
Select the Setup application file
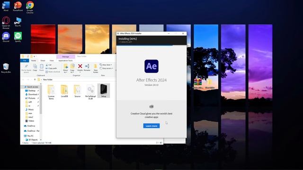(x=104, y=91)
